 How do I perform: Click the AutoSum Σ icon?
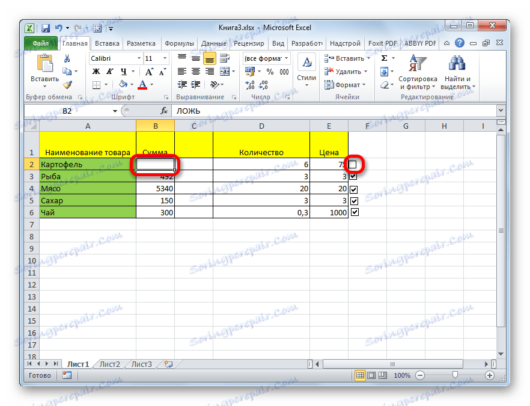[x=383, y=58]
